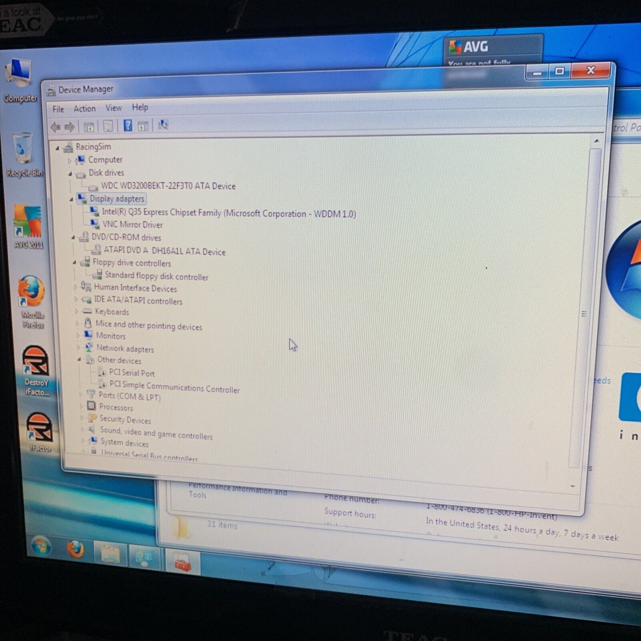Expand the IDE ATA/ATAPI controllers category
Viewport: 641px width, 641px height.
[x=76, y=300]
